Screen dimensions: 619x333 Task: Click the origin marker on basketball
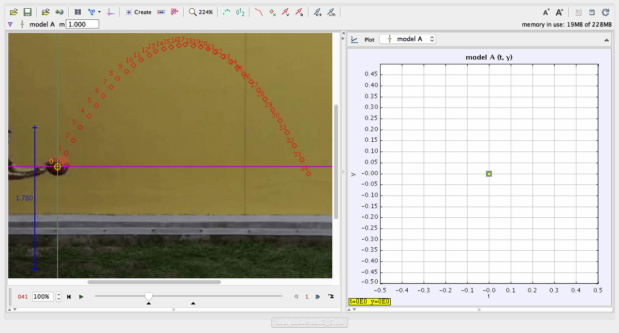coord(58,167)
